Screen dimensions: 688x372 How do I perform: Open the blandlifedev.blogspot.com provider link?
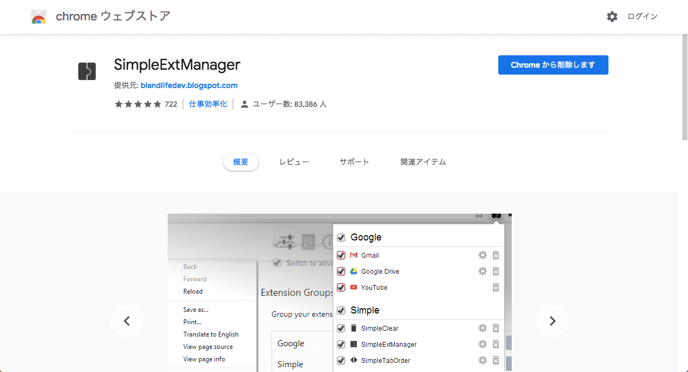click(x=189, y=85)
